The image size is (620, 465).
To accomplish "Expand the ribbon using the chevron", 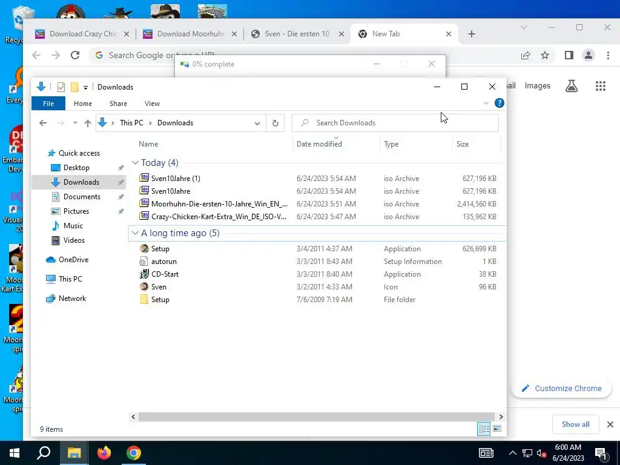I will click(486, 103).
